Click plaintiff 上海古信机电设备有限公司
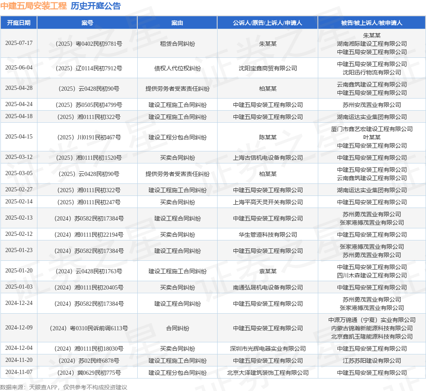Viewport: 426px width, 391px height. pos(267,158)
